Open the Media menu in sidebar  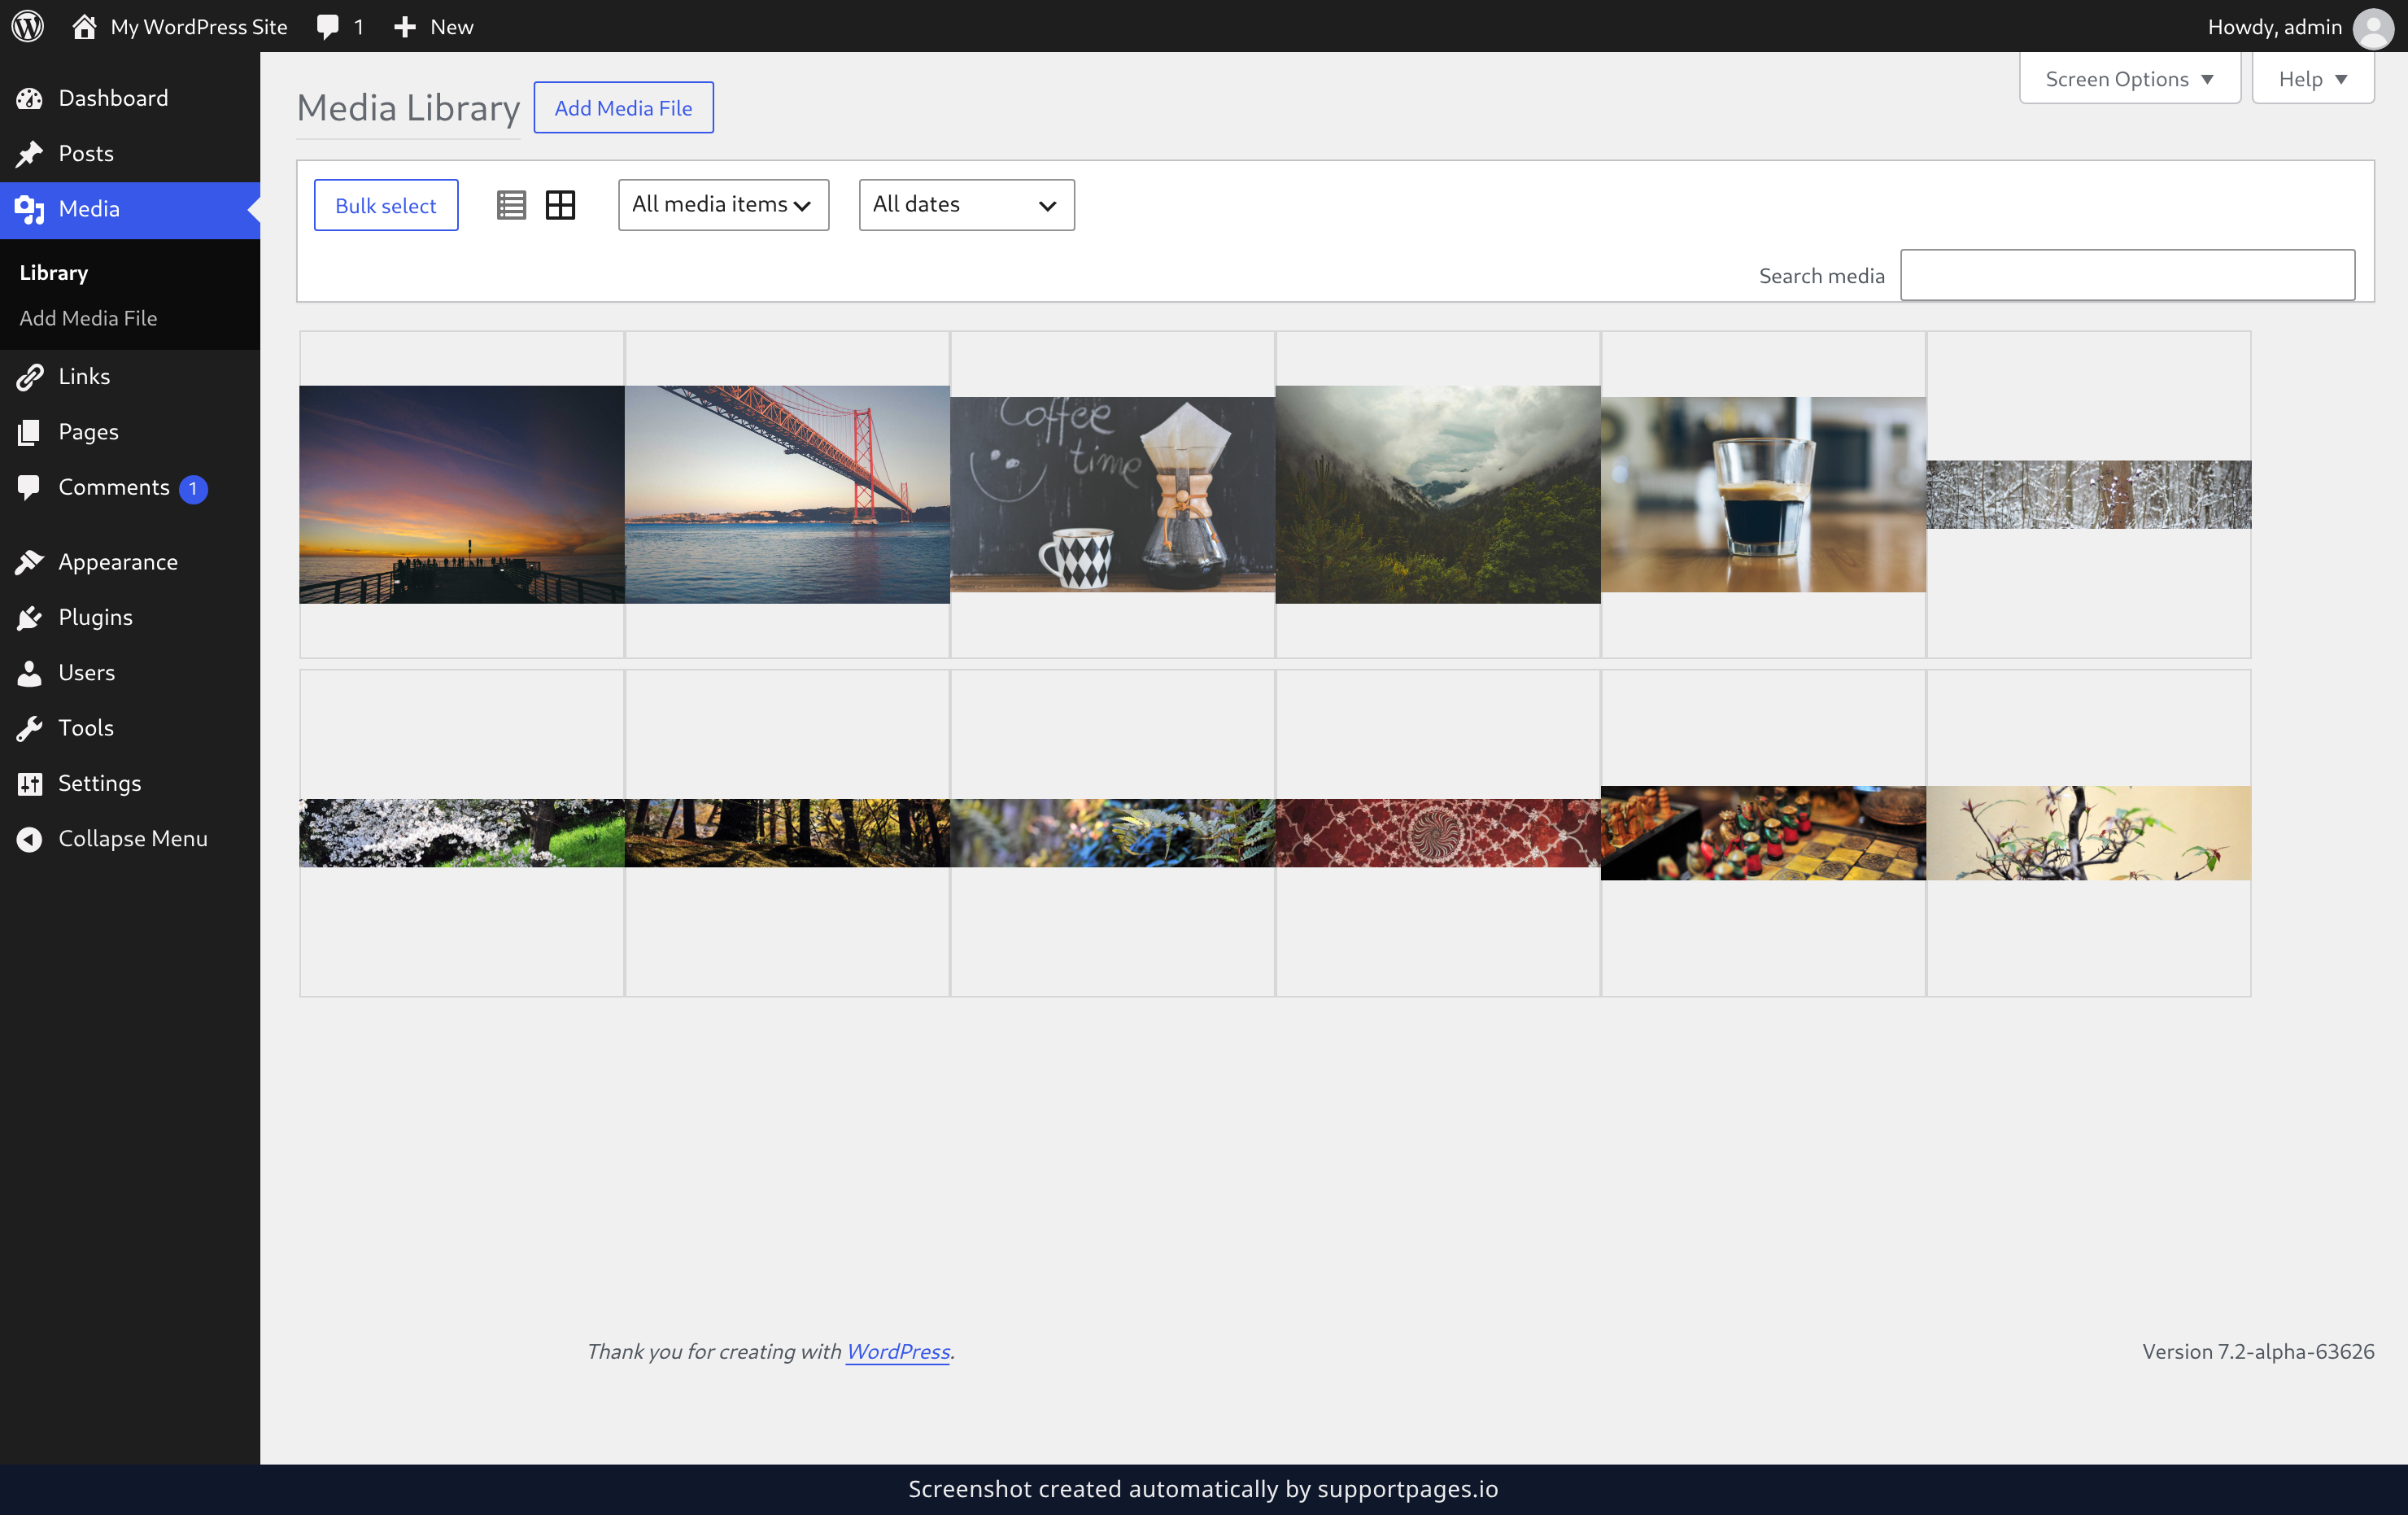(130, 209)
